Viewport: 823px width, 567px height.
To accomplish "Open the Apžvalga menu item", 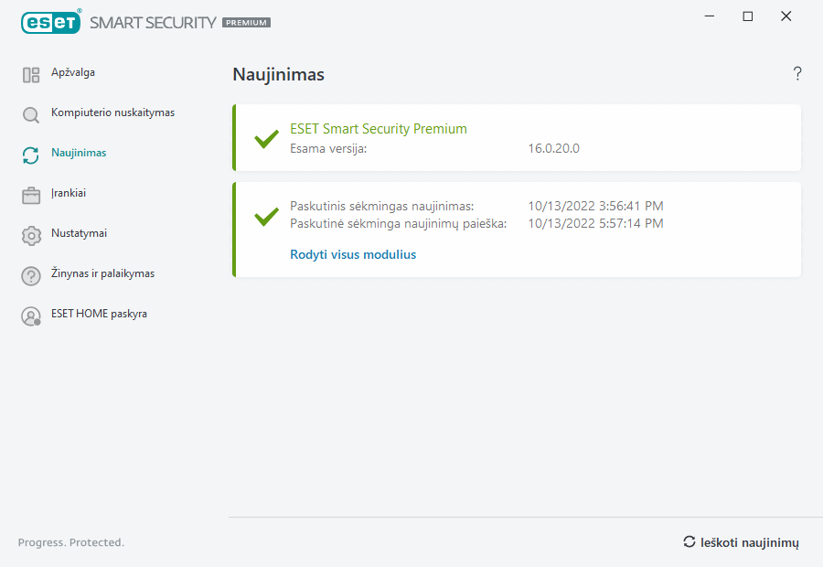I will pyautogui.click(x=73, y=72).
